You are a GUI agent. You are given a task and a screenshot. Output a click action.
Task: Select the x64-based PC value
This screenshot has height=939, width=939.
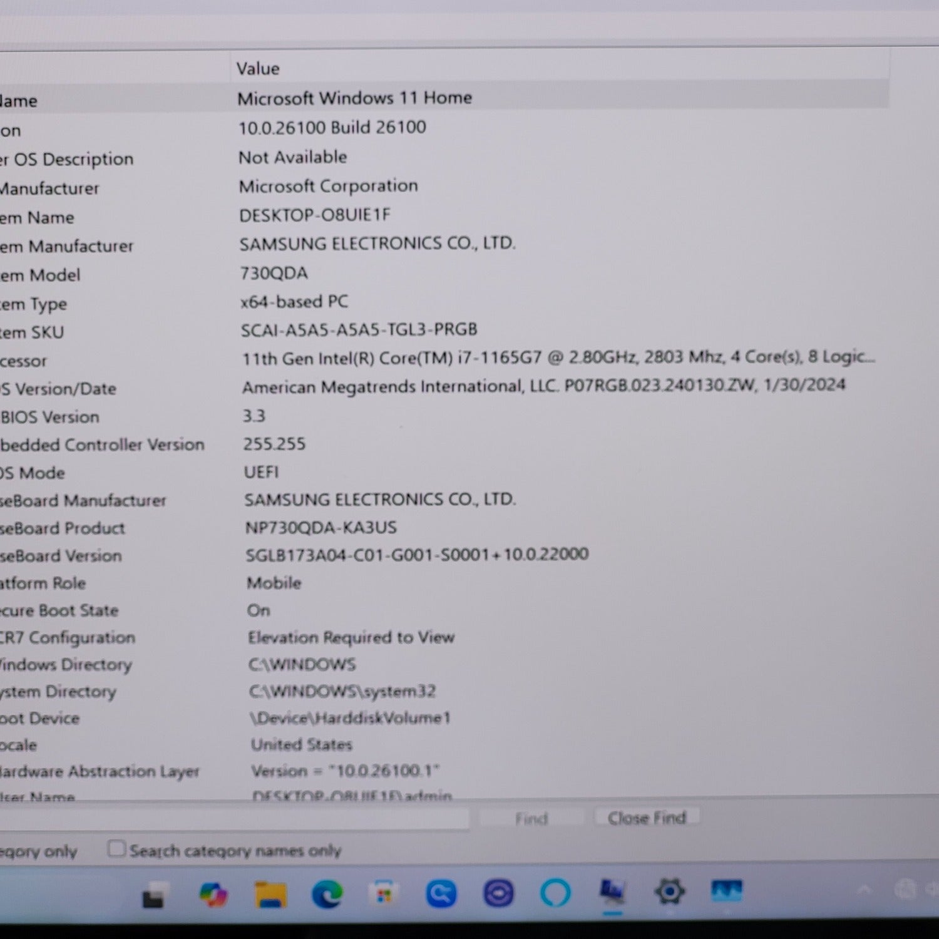pyautogui.click(x=294, y=302)
